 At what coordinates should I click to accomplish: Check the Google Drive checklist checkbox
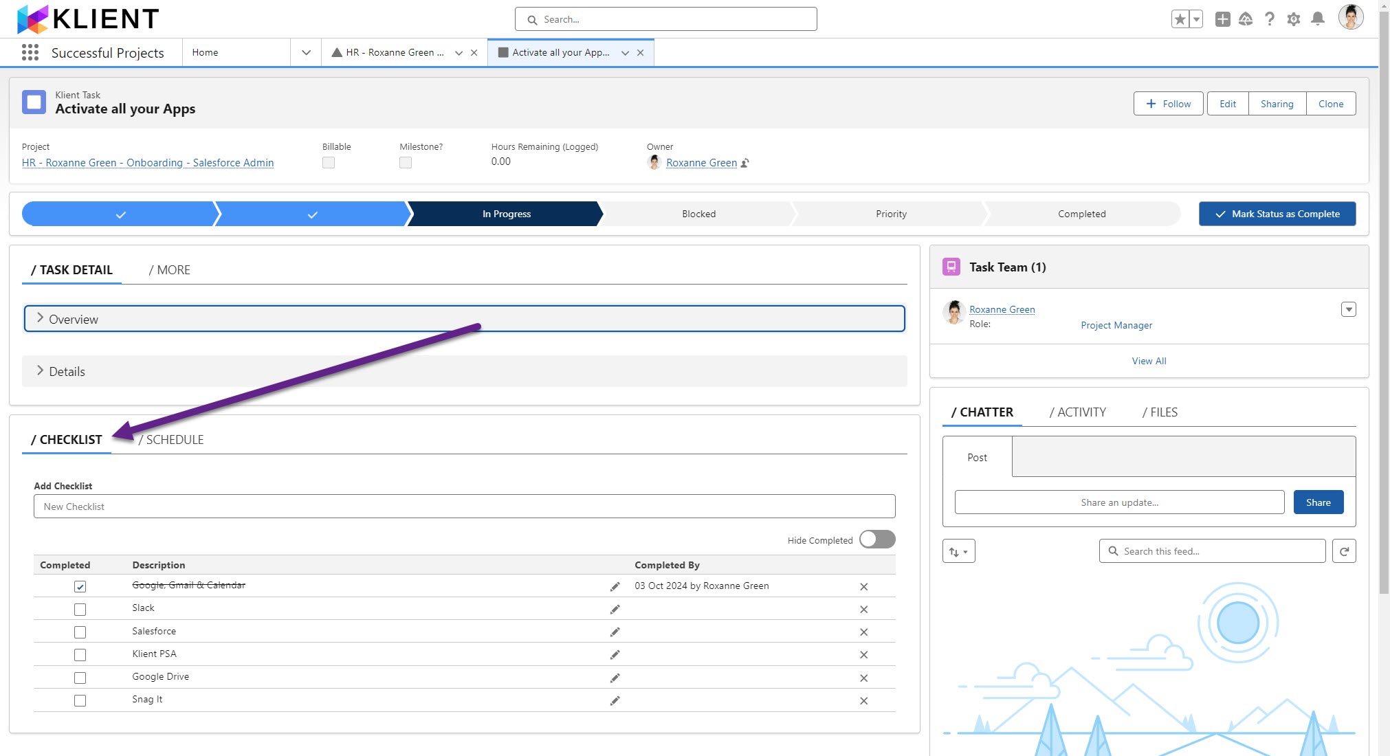(x=80, y=678)
